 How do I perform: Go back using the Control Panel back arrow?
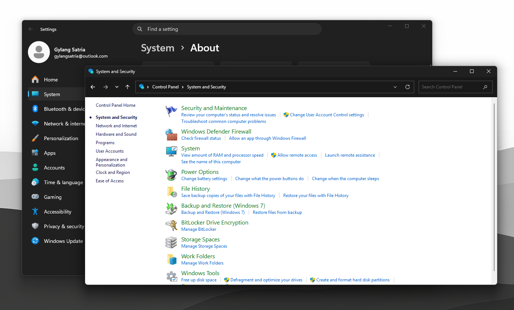[x=93, y=87]
